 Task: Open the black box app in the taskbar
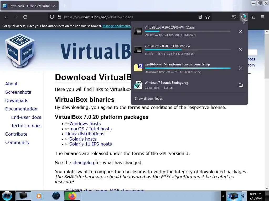coord(23,196)
